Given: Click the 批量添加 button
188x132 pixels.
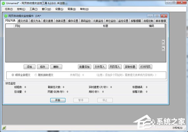Looking at the screenshot, I should [85, 67].
